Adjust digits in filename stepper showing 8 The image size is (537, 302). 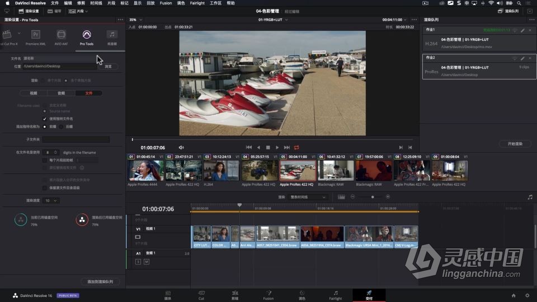pos(51,152)
